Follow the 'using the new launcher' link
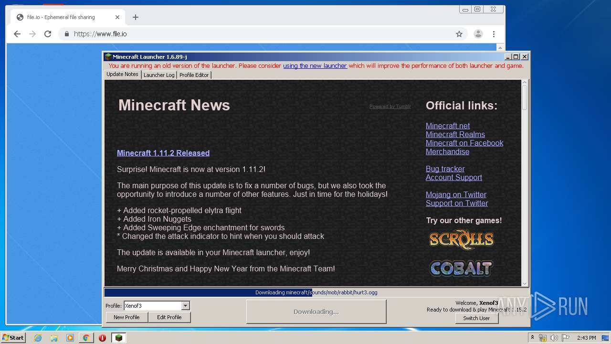The width and height of the screenshot is (611, 344). 315,66
